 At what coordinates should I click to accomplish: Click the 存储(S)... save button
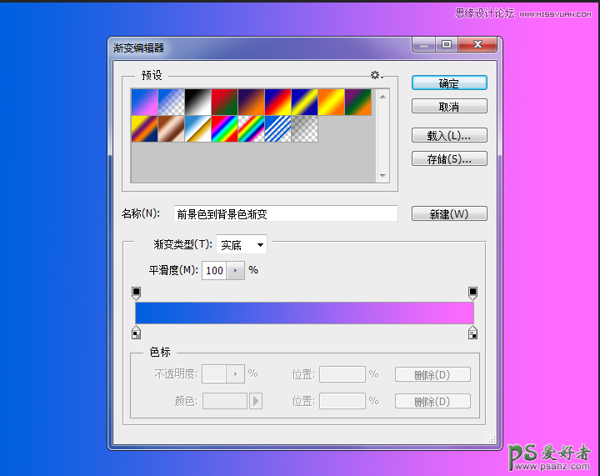point(449,158)
